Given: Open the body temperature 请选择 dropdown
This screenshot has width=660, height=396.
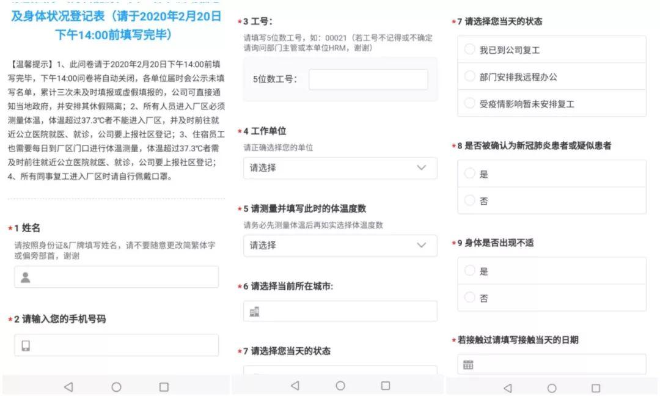Looking at the screenshot, I should point(340,245).
